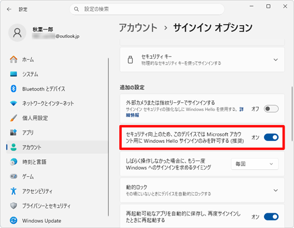Click the search magnifier icon

point(76,9)
